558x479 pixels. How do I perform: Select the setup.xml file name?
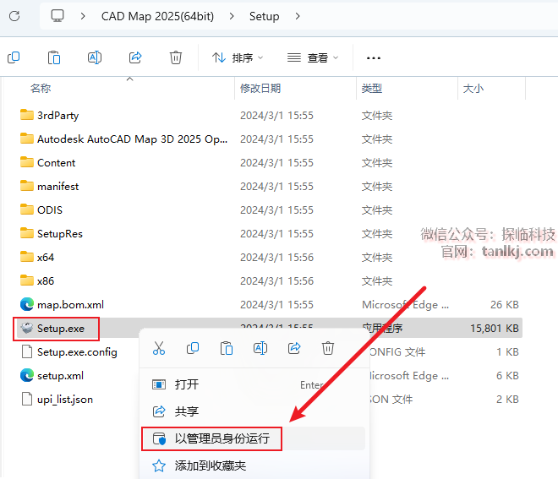(x=60, y=376)
